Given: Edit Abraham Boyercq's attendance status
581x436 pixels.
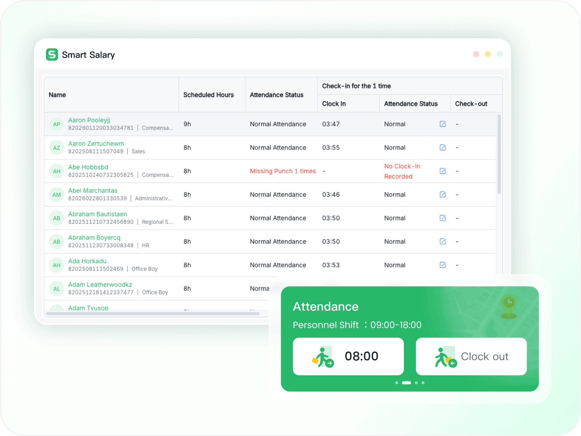Looking at the screenshot, I should 443,241.
